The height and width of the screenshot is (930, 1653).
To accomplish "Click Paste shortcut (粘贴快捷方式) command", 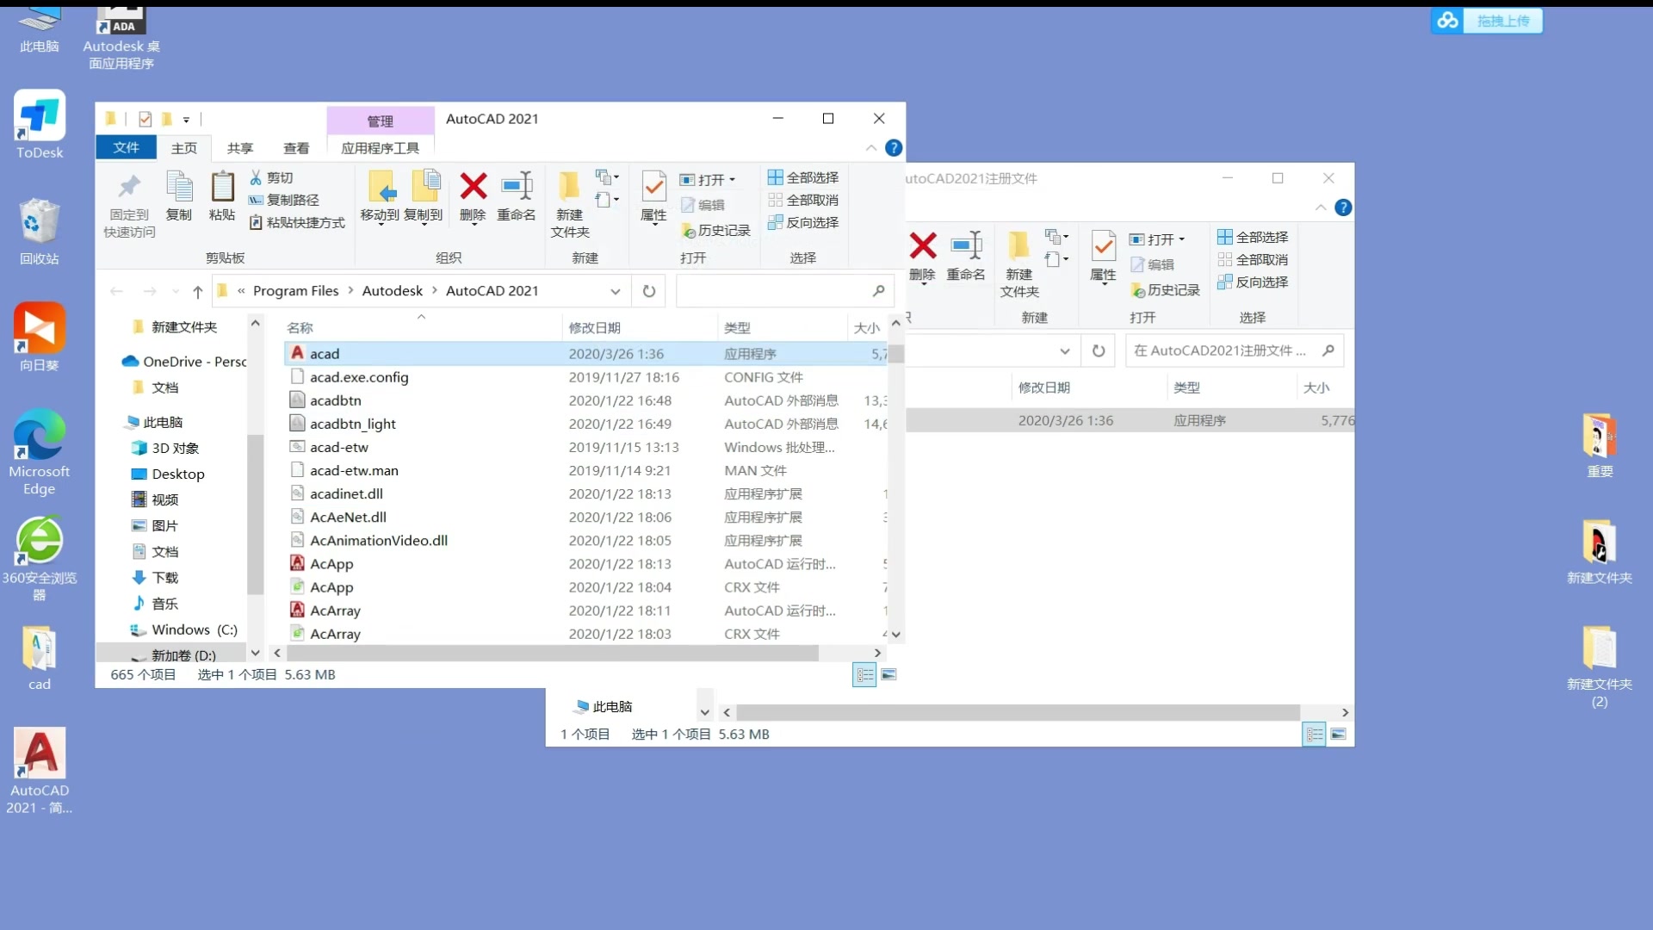I will [x=297, y=223].
